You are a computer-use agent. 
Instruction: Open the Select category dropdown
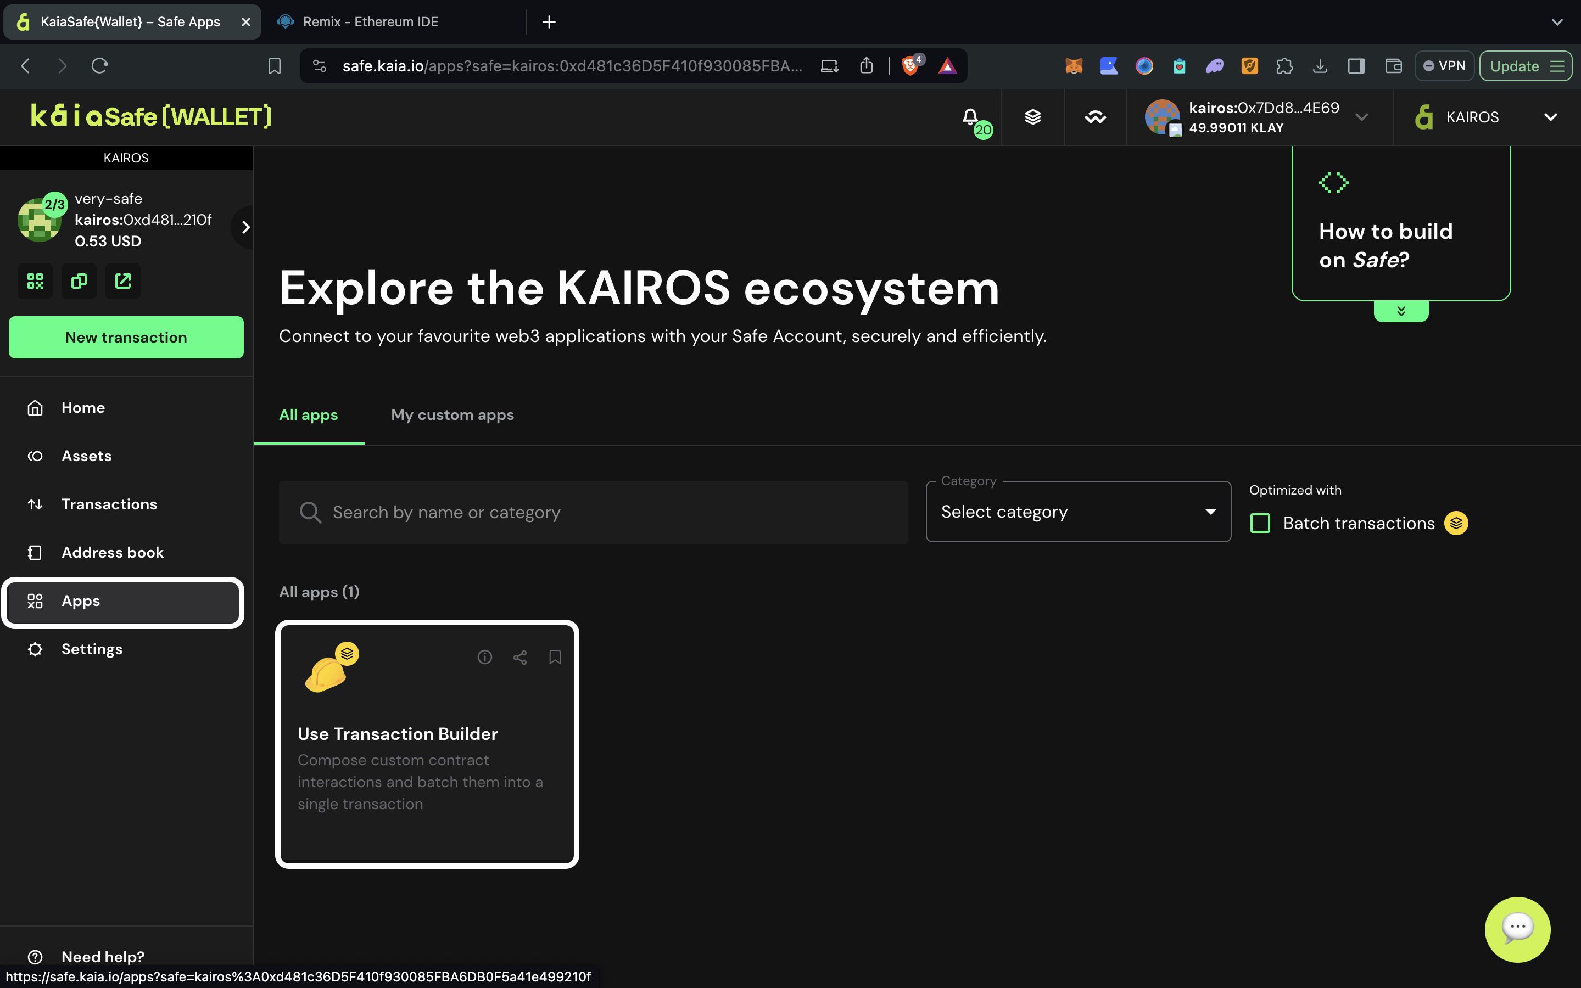tap(1078, 512)
